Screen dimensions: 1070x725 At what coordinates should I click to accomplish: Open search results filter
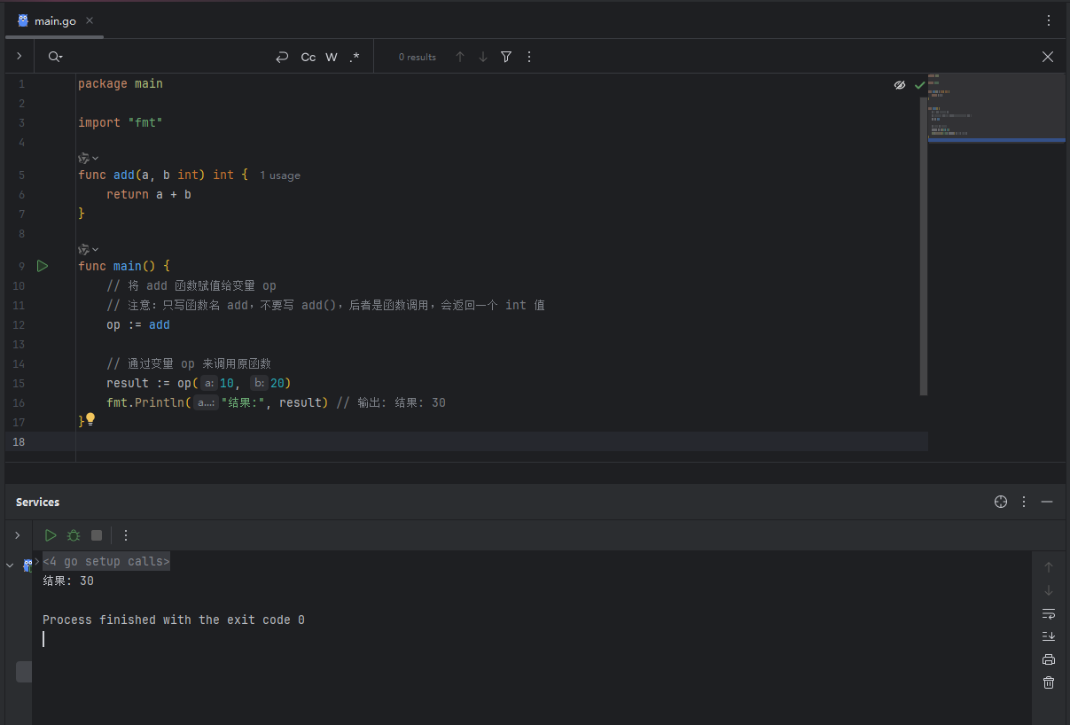(506, 57)
